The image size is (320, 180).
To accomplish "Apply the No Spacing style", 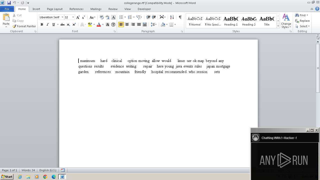I will [x=213, y=21].
